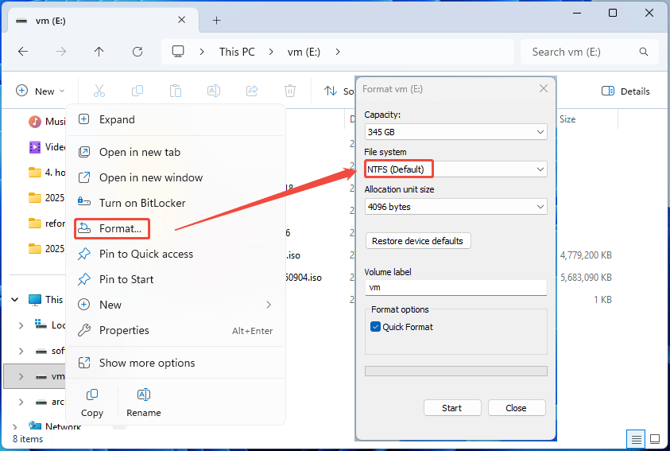Click the Close button in the Format dialog
The image size is (670, 451).
[x=516, y=408]
